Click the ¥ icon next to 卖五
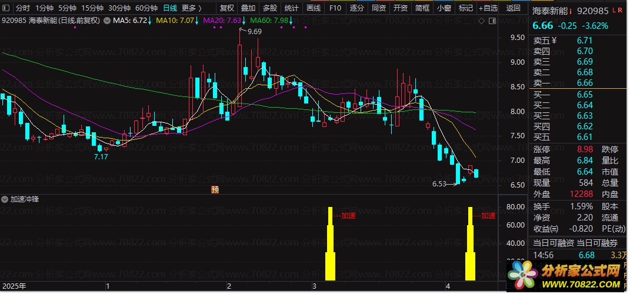 tap(554, 40)
